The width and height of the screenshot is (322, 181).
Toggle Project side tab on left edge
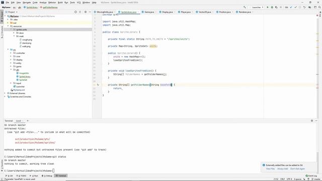pos(2,17)
